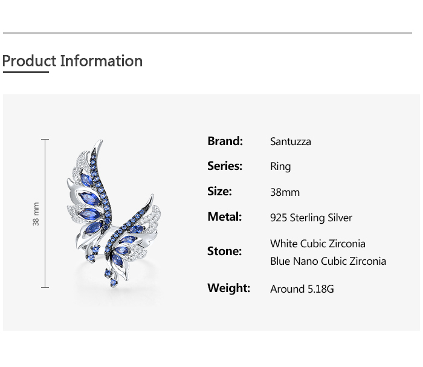Select the Metal: label
Screen dimensions: 423x367
click(224, 217)
